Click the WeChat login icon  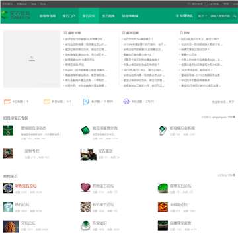189,4
